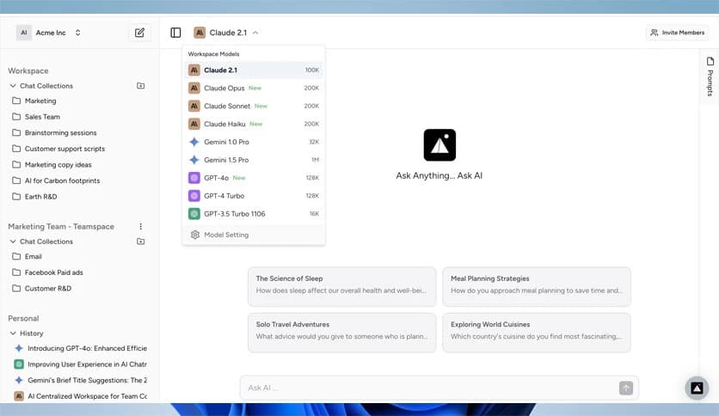The width and height of the screenshot is (719, 416).
Task: Select Claude Haiku model
Action: tap(254, 124)
